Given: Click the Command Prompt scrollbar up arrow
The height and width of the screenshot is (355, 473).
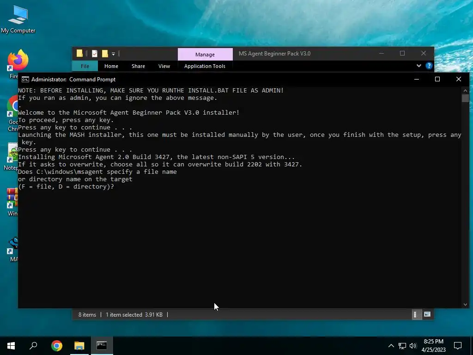Looking at the screenshot, I should point(465,90).
